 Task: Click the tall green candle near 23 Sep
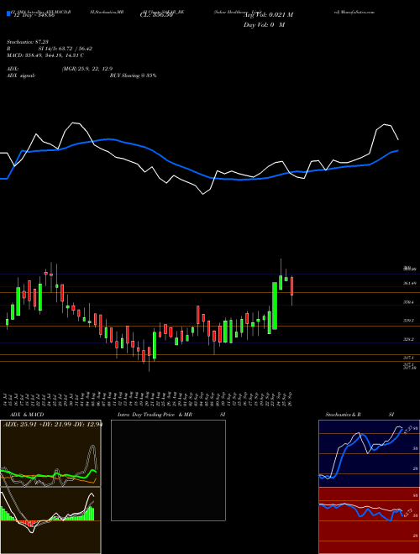point(275,306)
